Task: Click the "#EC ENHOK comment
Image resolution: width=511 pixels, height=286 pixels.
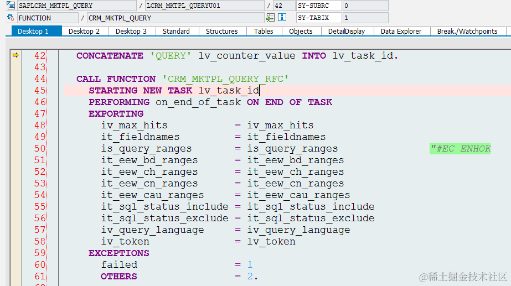Action: coord(460,149)
